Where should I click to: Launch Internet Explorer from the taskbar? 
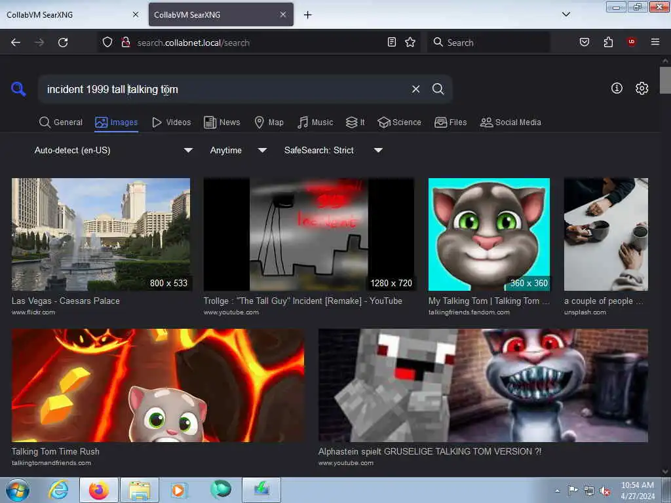(x=58, y=490)
